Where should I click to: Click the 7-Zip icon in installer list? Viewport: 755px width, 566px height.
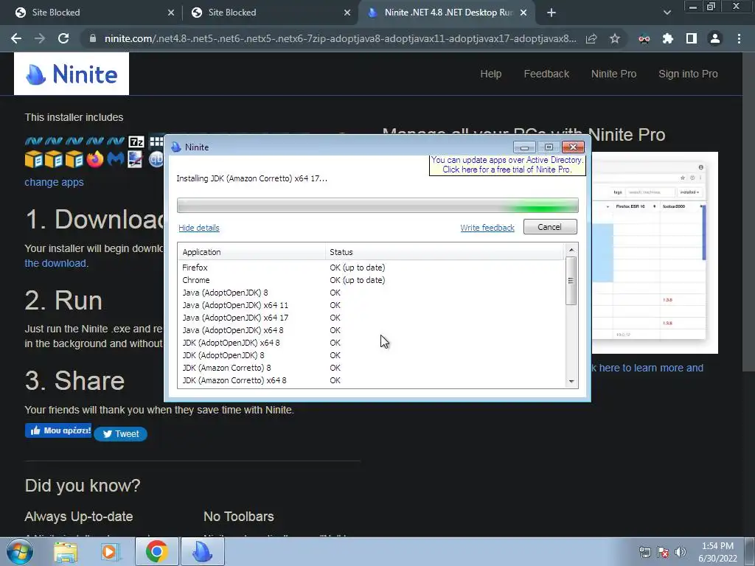click(136, 141)
